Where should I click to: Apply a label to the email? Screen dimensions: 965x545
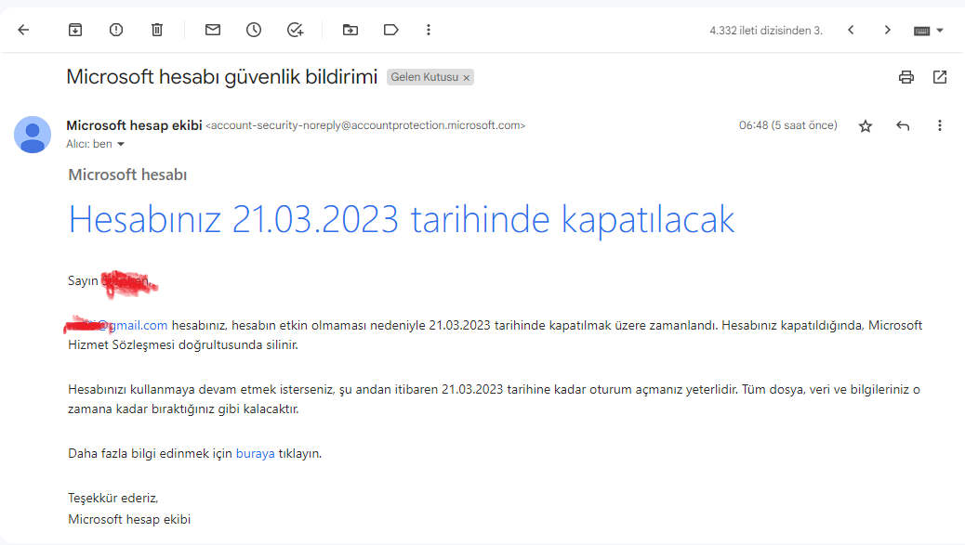point(390,30)
